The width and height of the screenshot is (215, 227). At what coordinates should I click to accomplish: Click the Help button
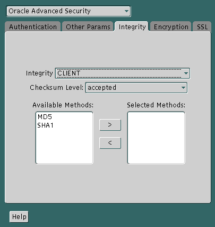click(19, 216)
